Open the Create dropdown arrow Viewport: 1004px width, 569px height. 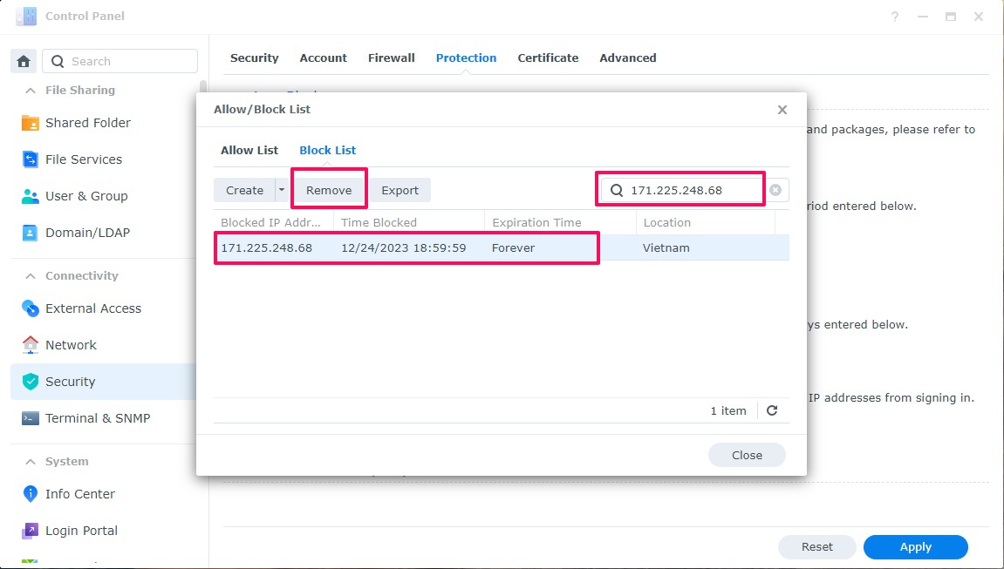click(x=281, y=190)
